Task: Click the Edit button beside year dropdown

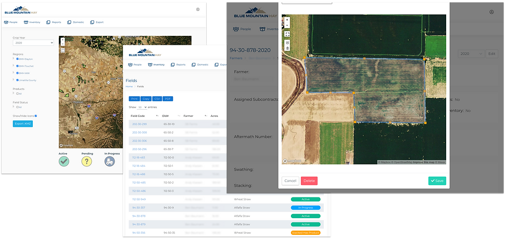Action: 492,54
